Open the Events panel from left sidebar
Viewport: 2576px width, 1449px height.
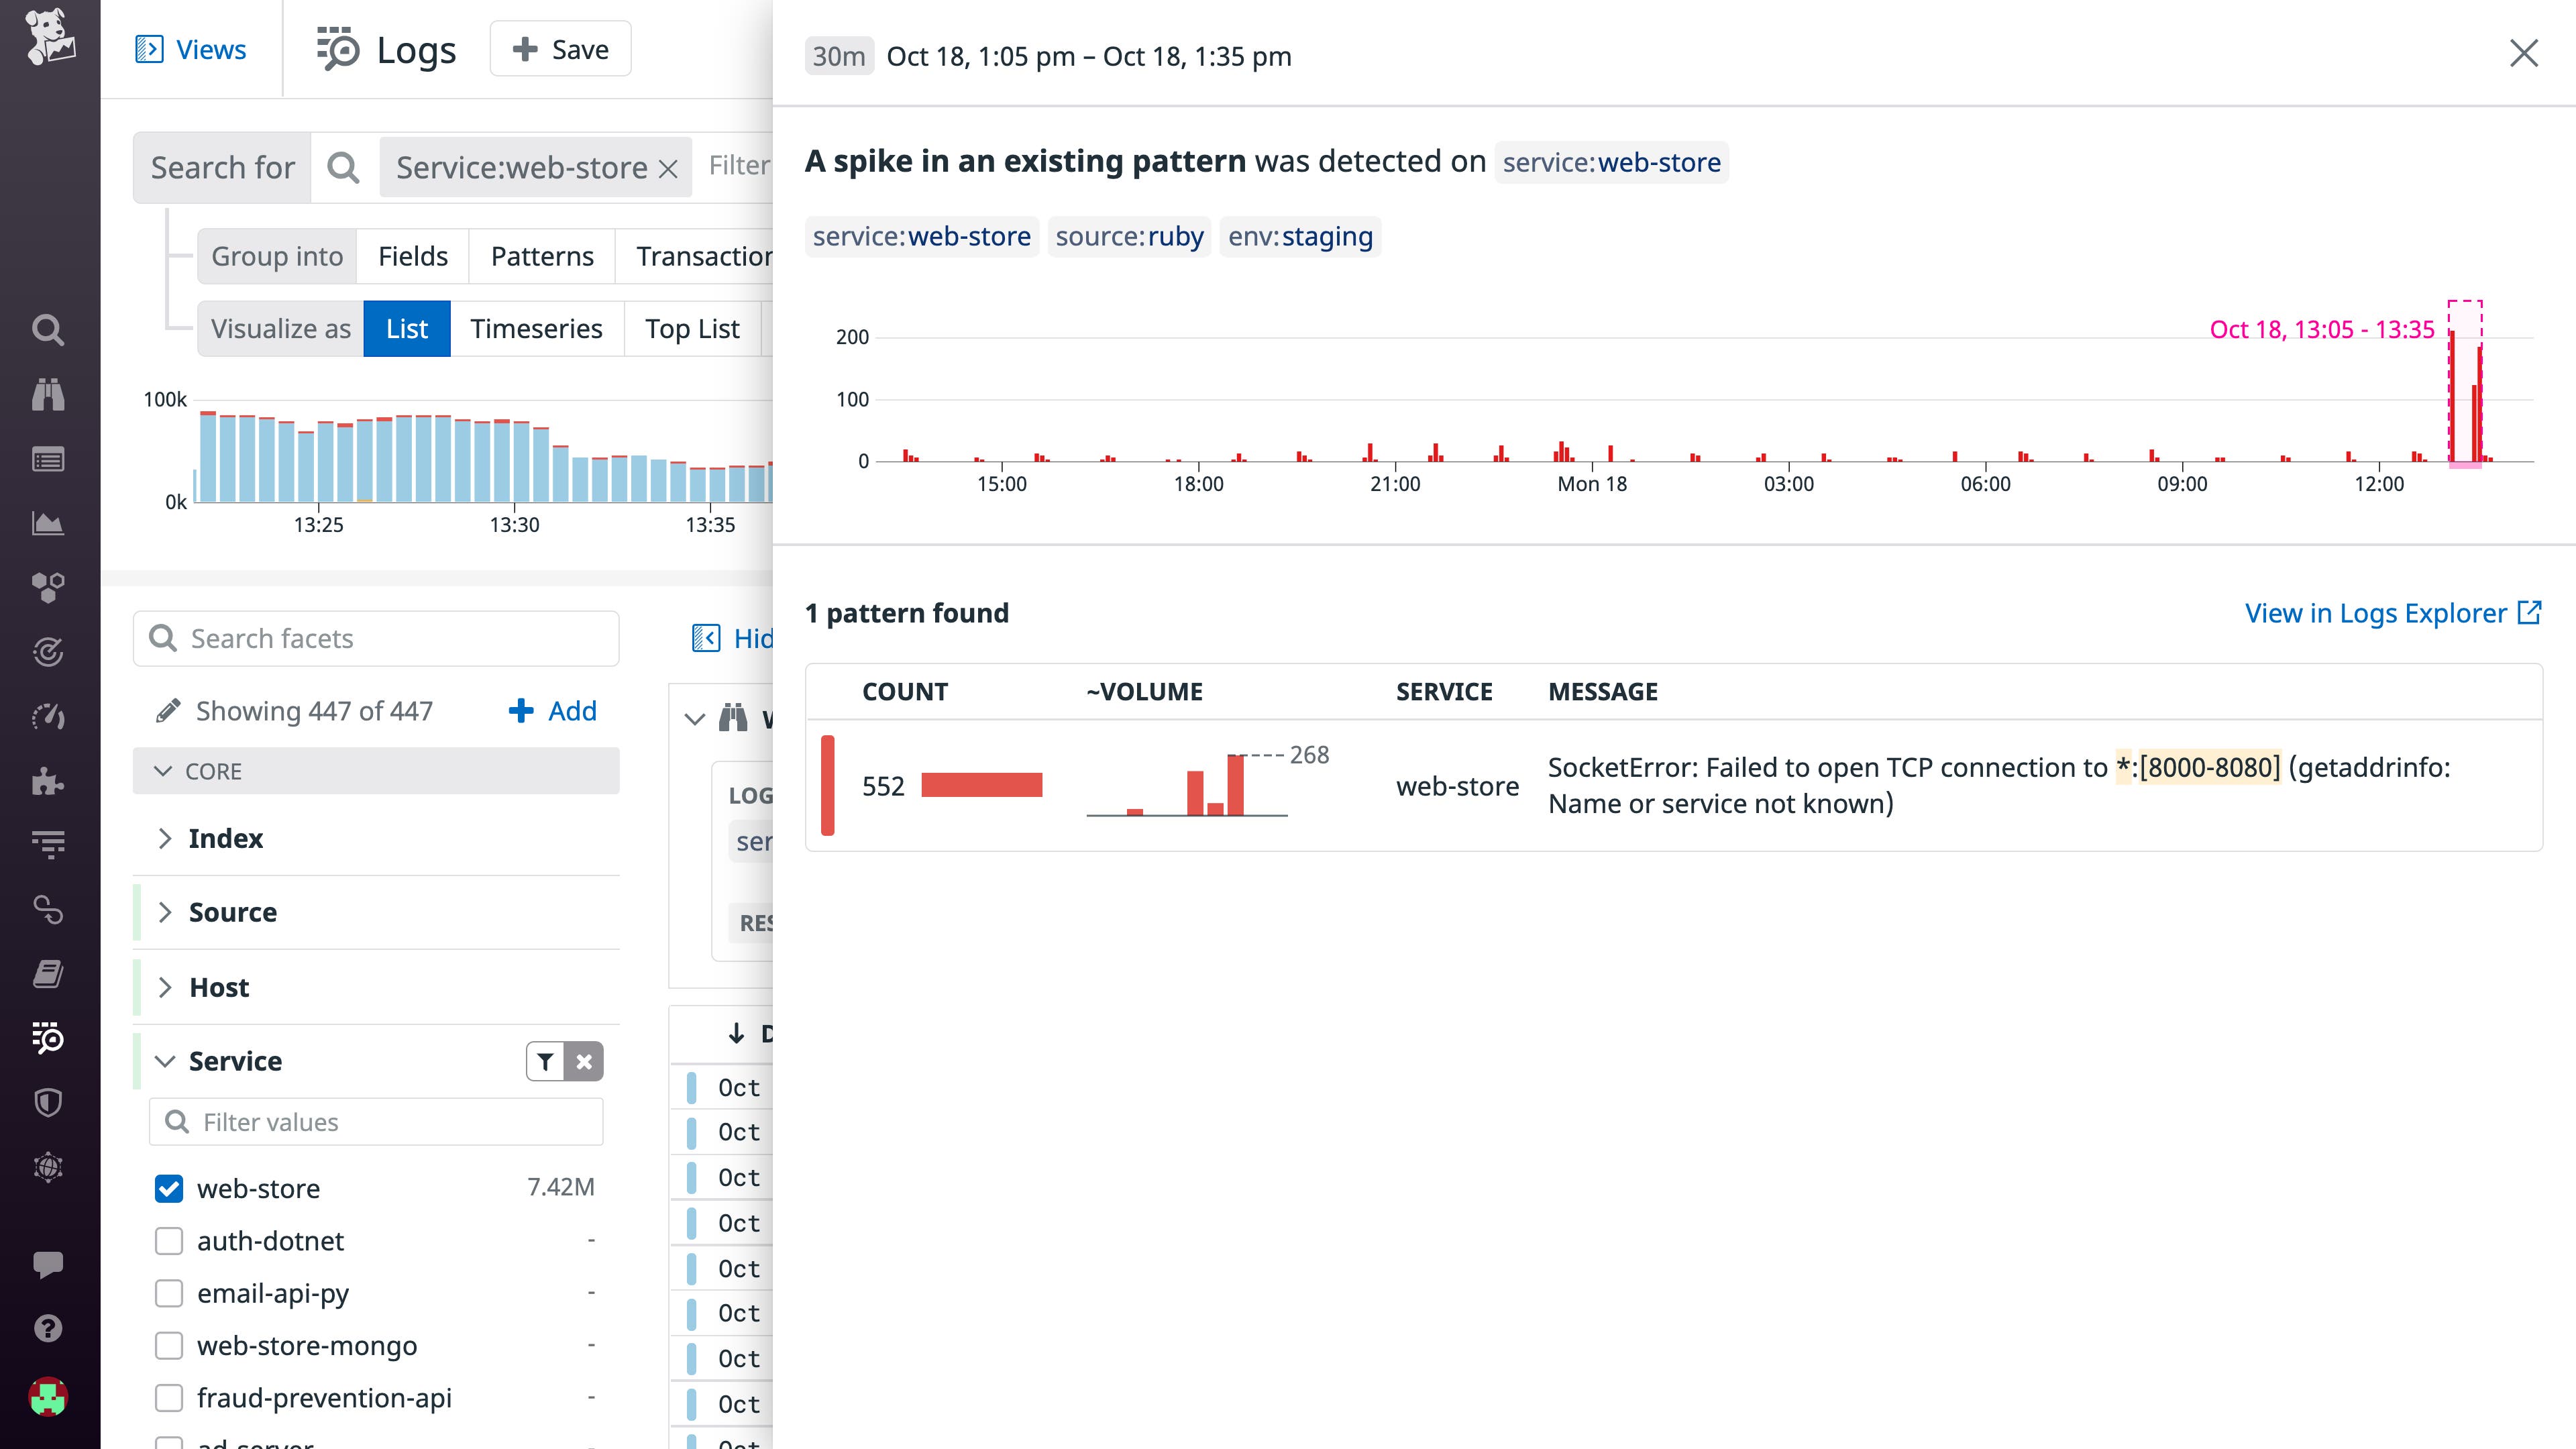tap(48, 459)
